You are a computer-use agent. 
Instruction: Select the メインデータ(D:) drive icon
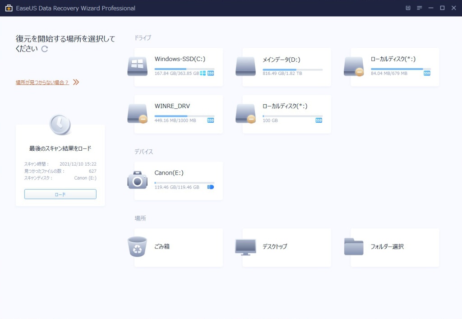(x=245, y=67)
